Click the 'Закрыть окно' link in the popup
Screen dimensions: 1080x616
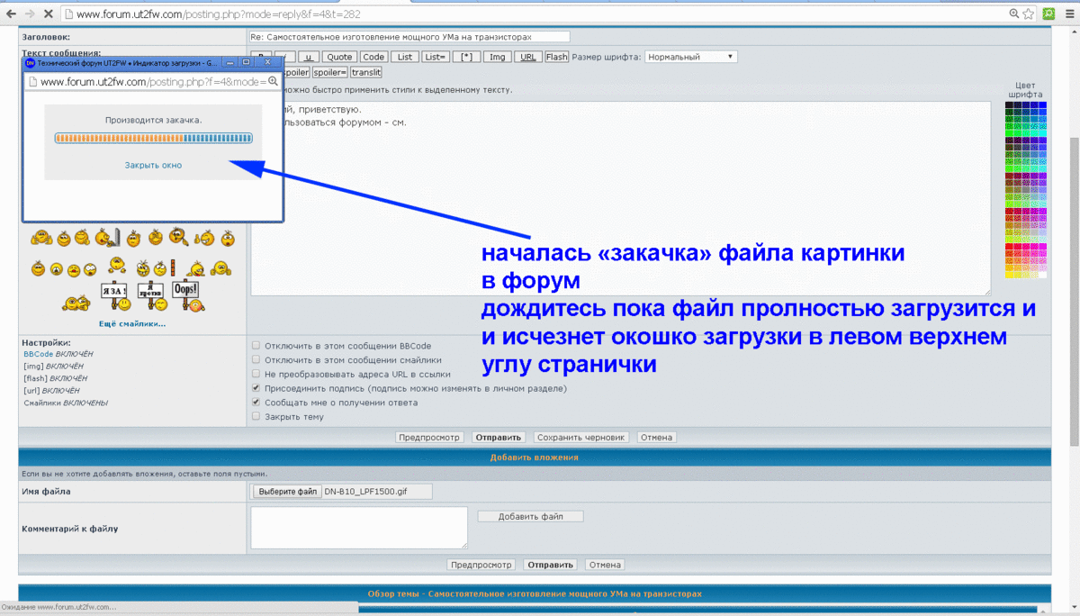click(153, 166)
